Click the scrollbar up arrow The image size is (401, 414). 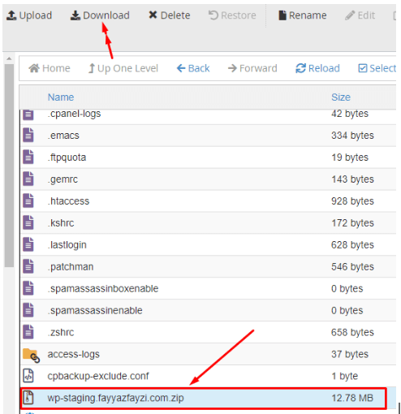[x=9, y=58]
